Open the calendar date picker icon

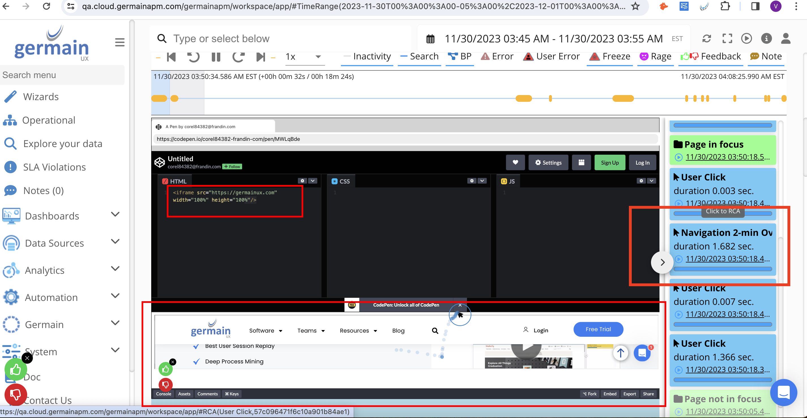[430, 39]
